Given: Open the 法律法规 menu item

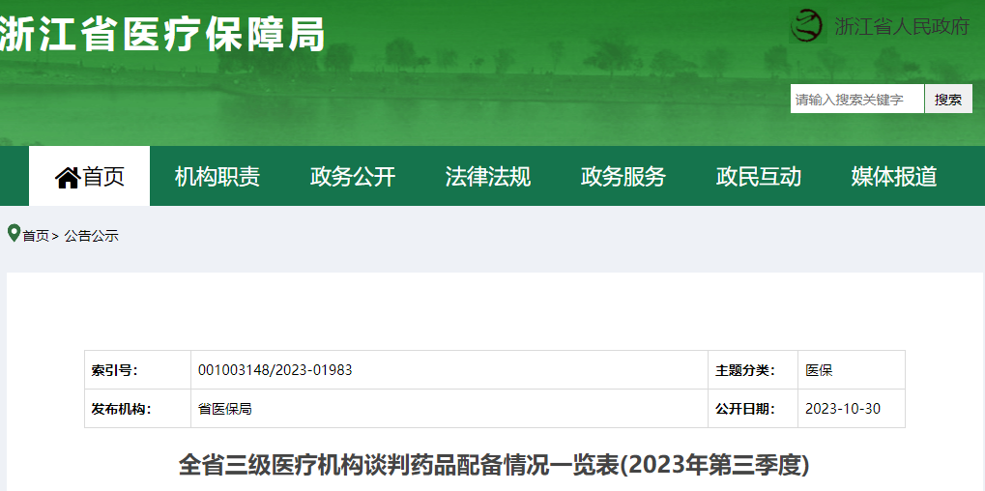Looking at the screenshot, I should 488,177.
